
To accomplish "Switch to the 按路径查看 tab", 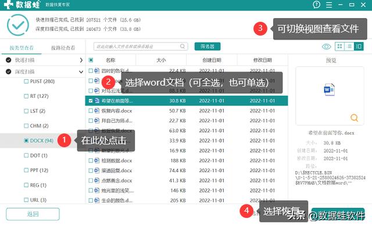I will [x=63, y=48].
